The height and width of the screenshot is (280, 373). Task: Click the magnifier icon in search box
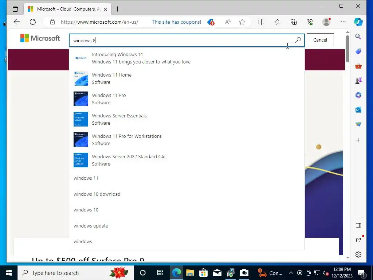[298, 40]
